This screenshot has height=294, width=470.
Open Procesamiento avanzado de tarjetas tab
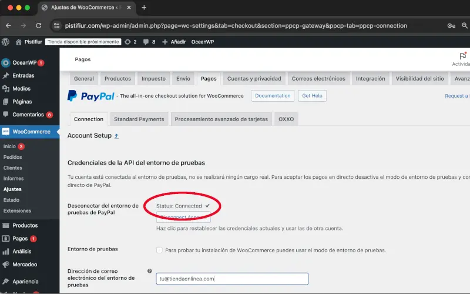pyautogui.click(x=221, y=119)
